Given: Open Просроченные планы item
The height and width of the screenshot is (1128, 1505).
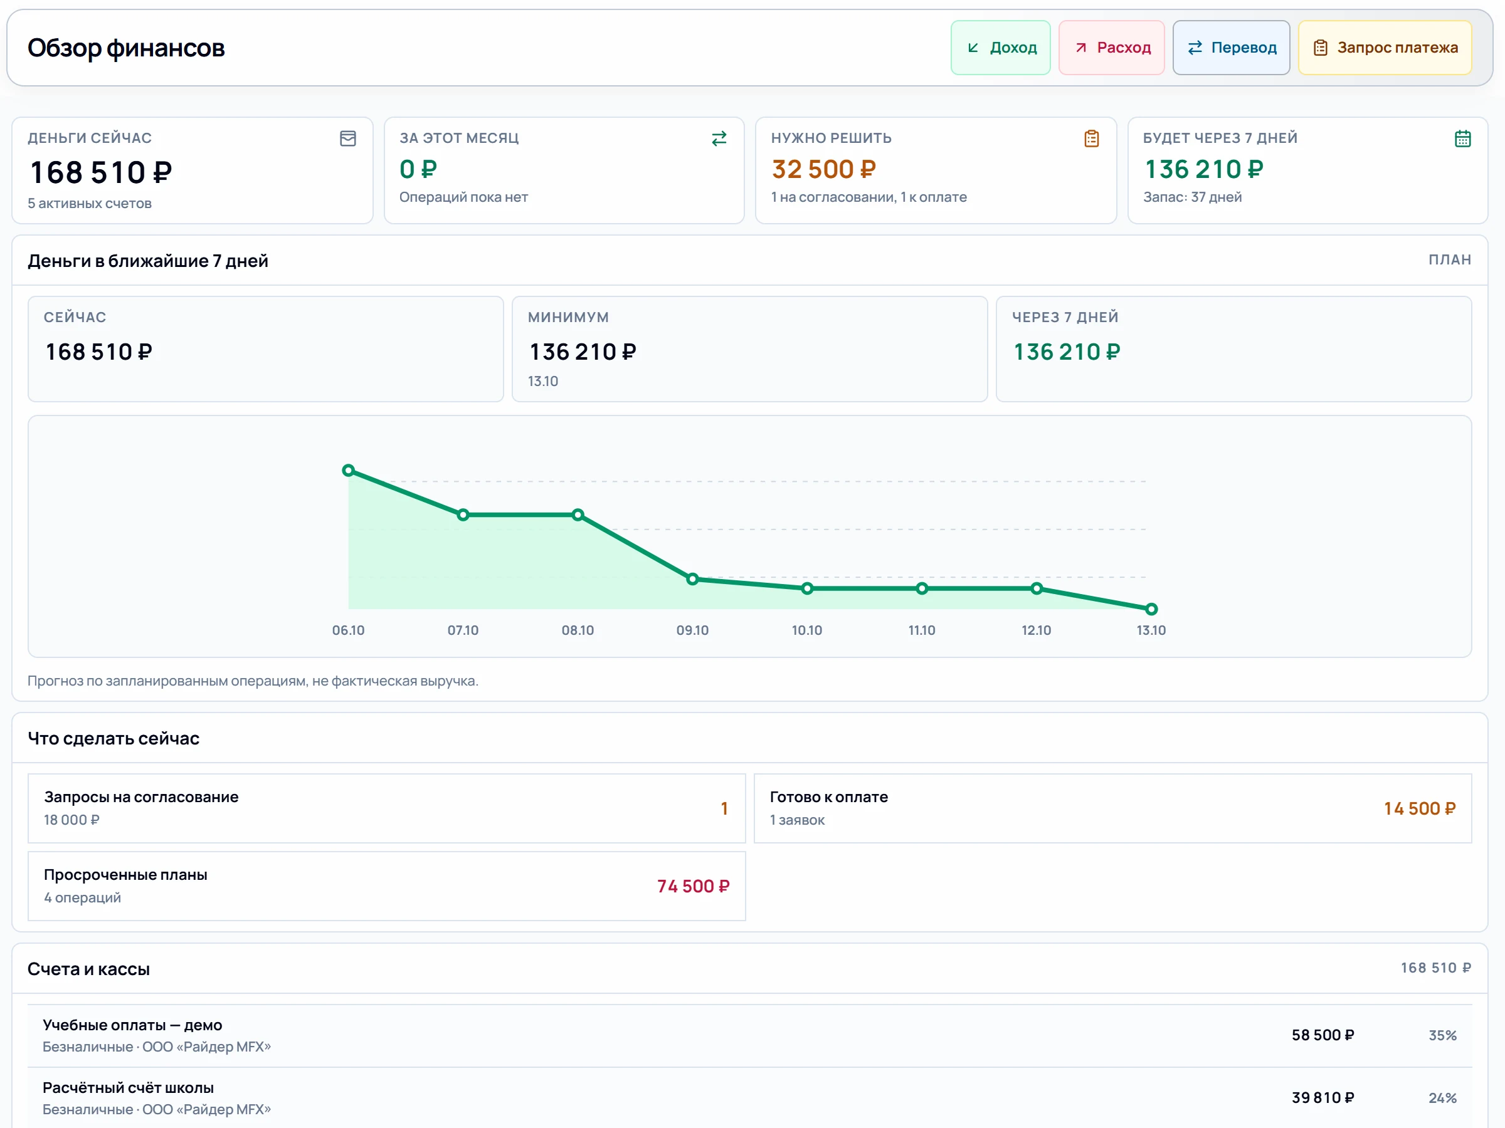Looking at the screenshot, I should pos(386,886).
